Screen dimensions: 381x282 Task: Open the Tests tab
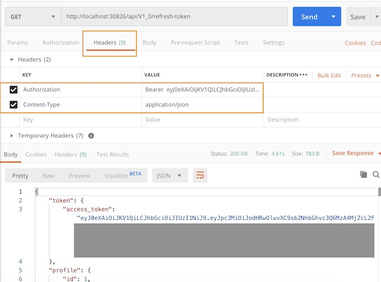click(241, 43)
